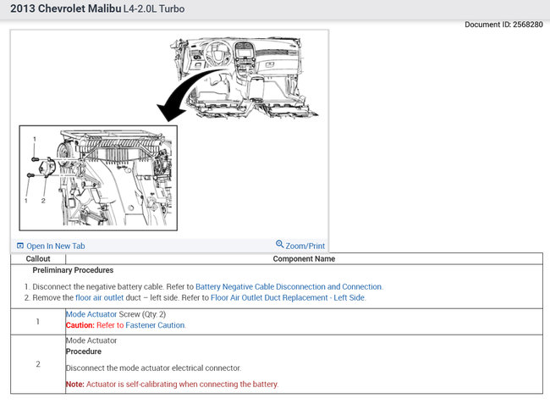Click the 'Mode Actuator' text in row 2
This screenshot has height=404, width=550.
pos(91,340)
